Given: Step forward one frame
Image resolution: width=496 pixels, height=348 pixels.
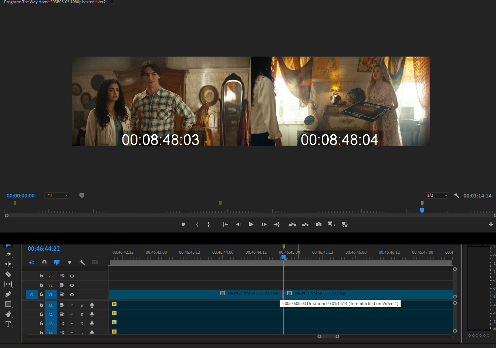Looking at the screenshot, I should 264,224.
